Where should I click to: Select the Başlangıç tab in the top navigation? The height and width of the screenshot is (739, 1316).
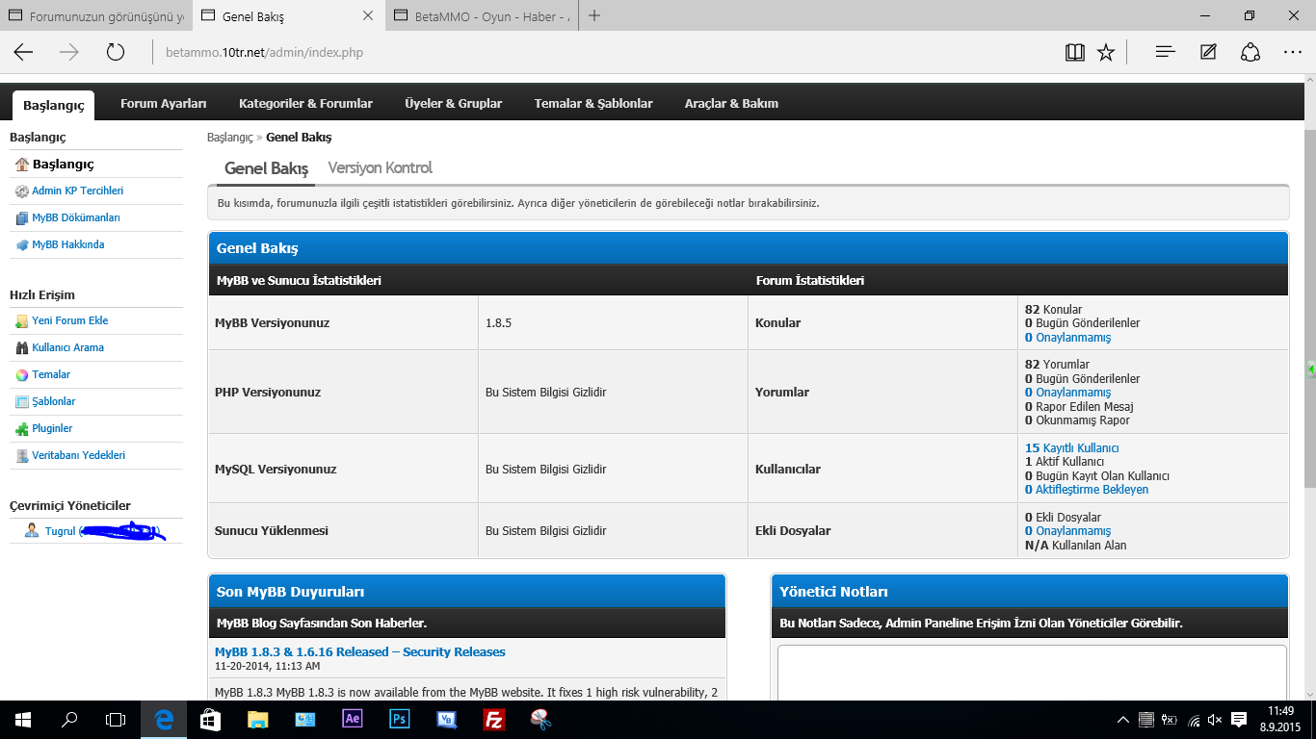click(54, 105)
